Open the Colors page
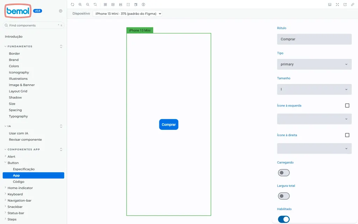Screen dimensions: 358x224 (x=14, y=66)
